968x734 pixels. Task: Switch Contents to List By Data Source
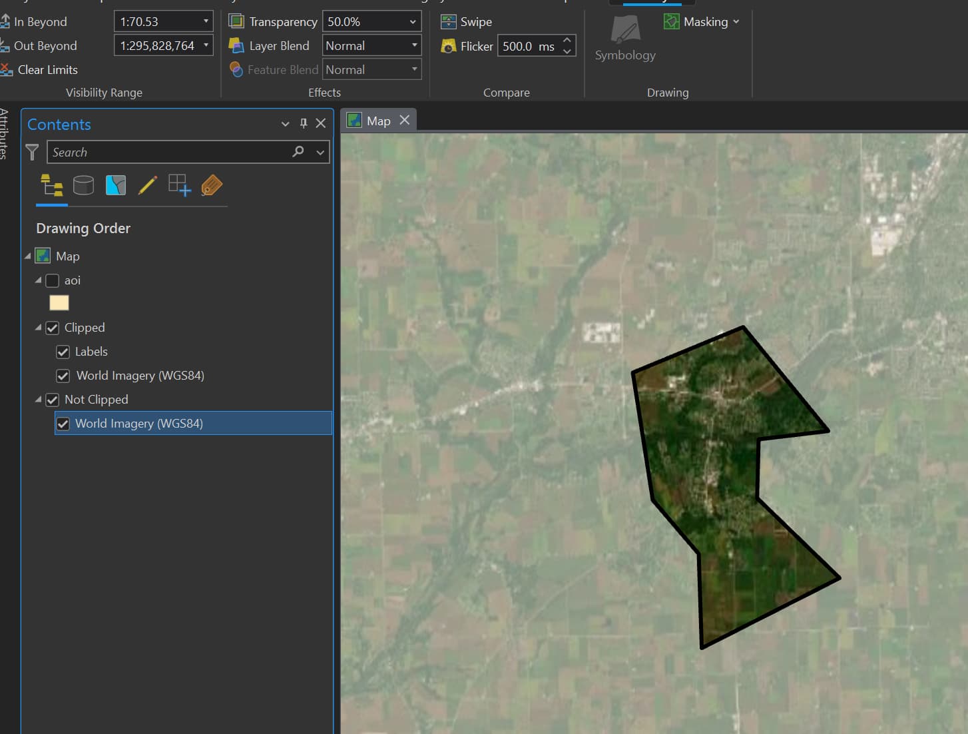coord(83,185)
